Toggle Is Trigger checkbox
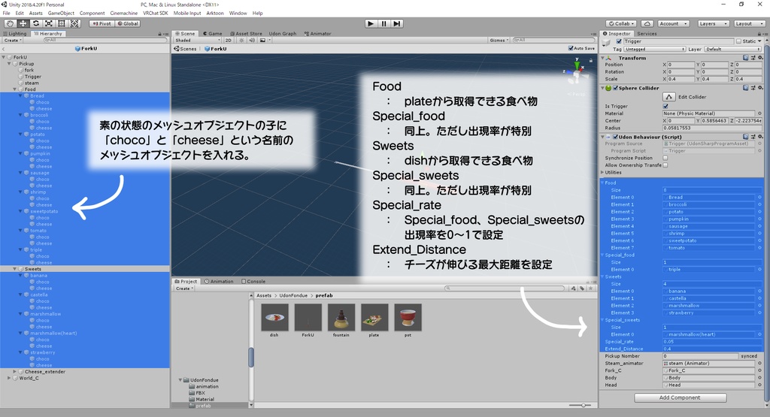Viewport: 770px width, 417px height. tap(665, 106)
